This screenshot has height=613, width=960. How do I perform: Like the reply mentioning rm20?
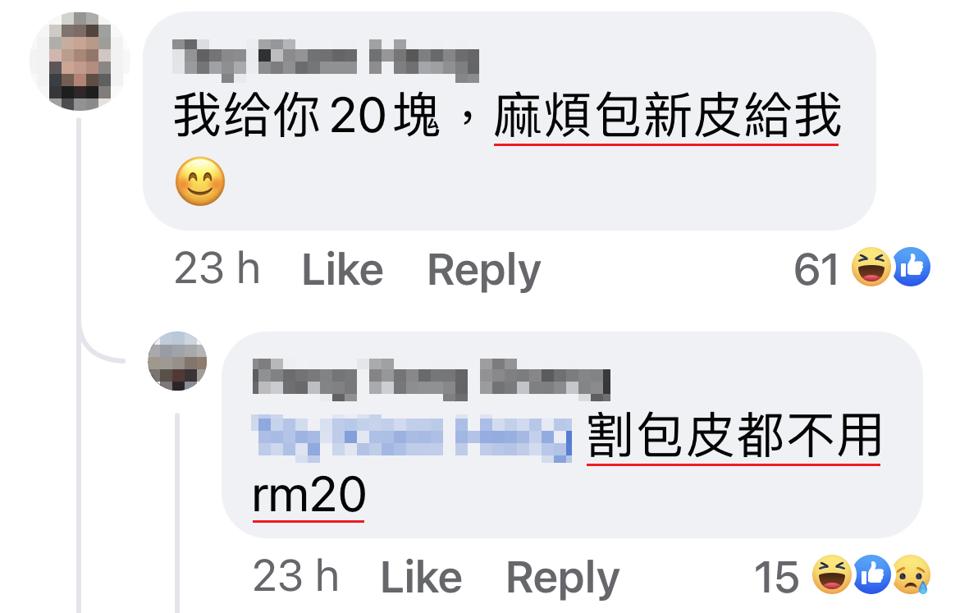coord(421,577)
